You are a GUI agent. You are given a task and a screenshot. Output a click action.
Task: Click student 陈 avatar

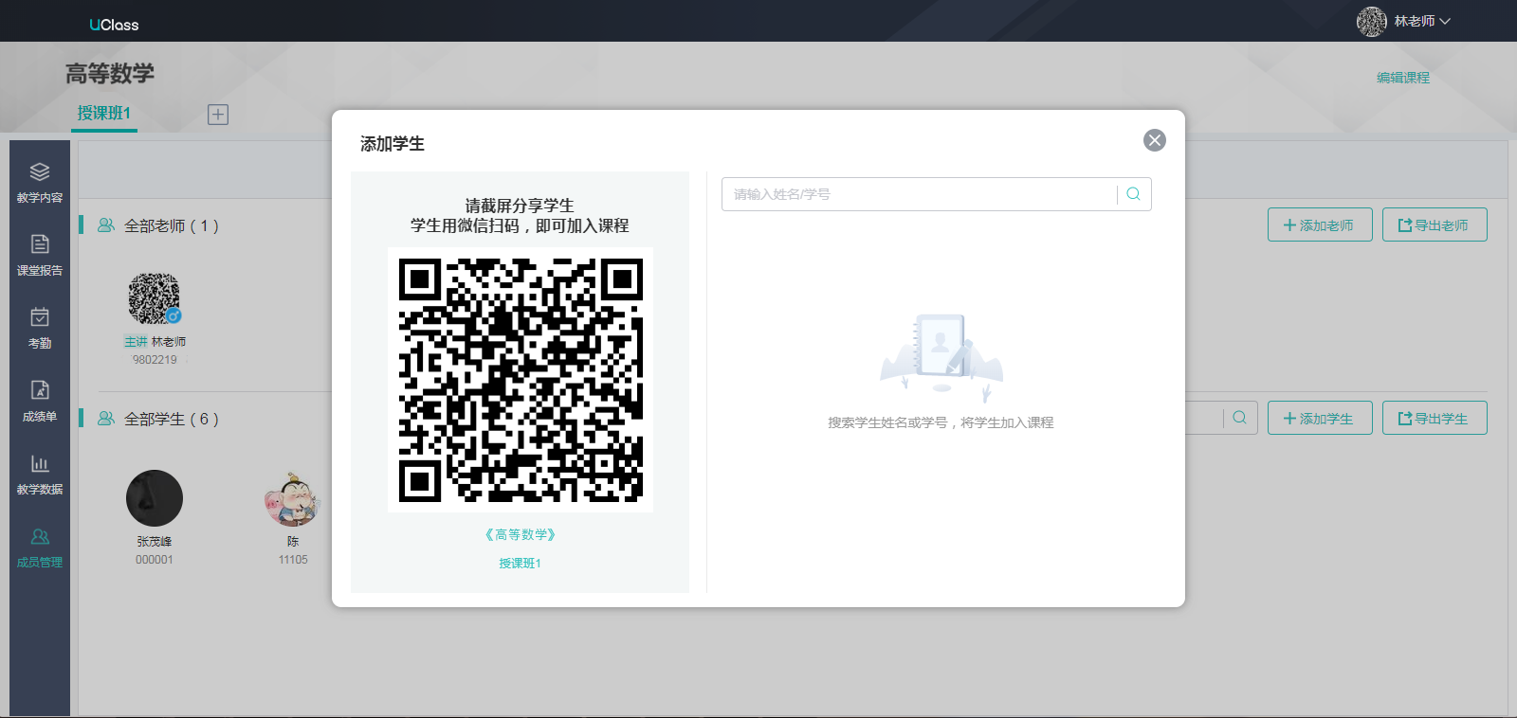point(293,498)
